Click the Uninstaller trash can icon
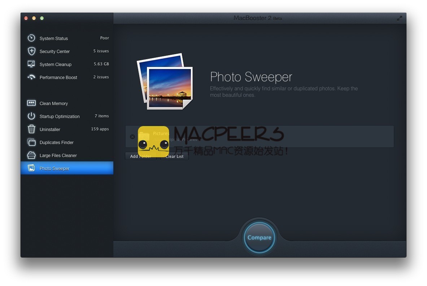The height and width of the screenshot is (286, 427). (x=31, y=129)
